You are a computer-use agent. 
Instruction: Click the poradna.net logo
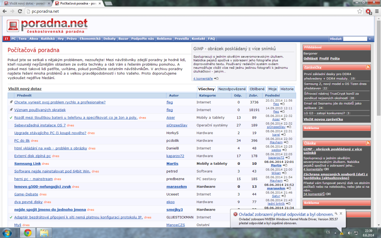47,26
